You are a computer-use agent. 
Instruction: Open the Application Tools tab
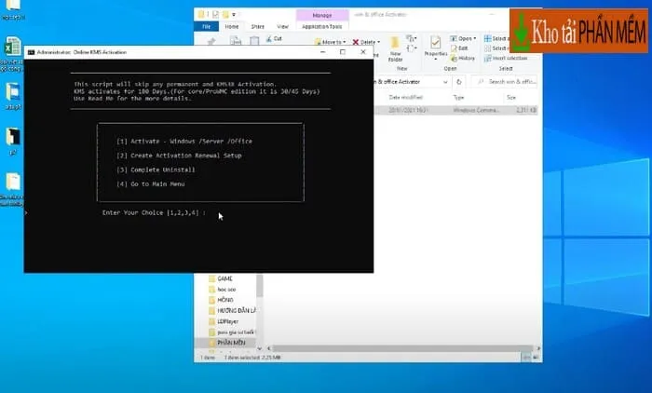(322, 27)
